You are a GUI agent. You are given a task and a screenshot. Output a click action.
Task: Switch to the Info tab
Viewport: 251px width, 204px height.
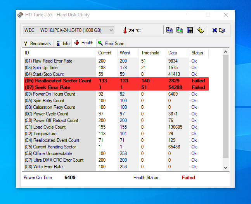pyautogui.click(x=63, y=44)
